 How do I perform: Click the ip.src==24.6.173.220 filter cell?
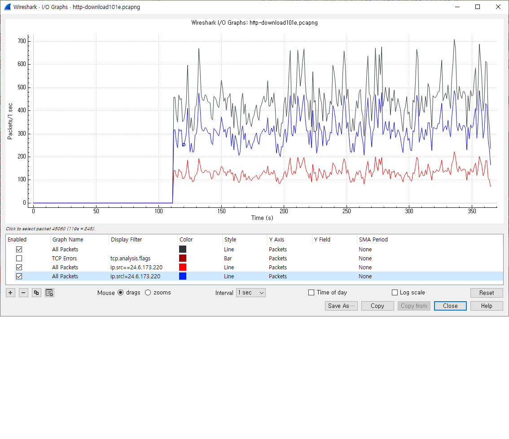point(136,267)
